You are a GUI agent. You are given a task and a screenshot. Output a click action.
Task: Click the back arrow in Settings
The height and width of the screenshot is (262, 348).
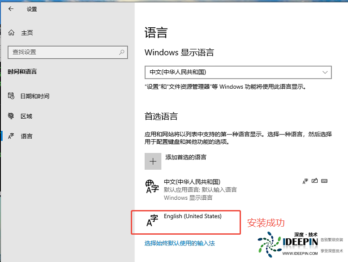pyautogui.click(x=11, y=9)
